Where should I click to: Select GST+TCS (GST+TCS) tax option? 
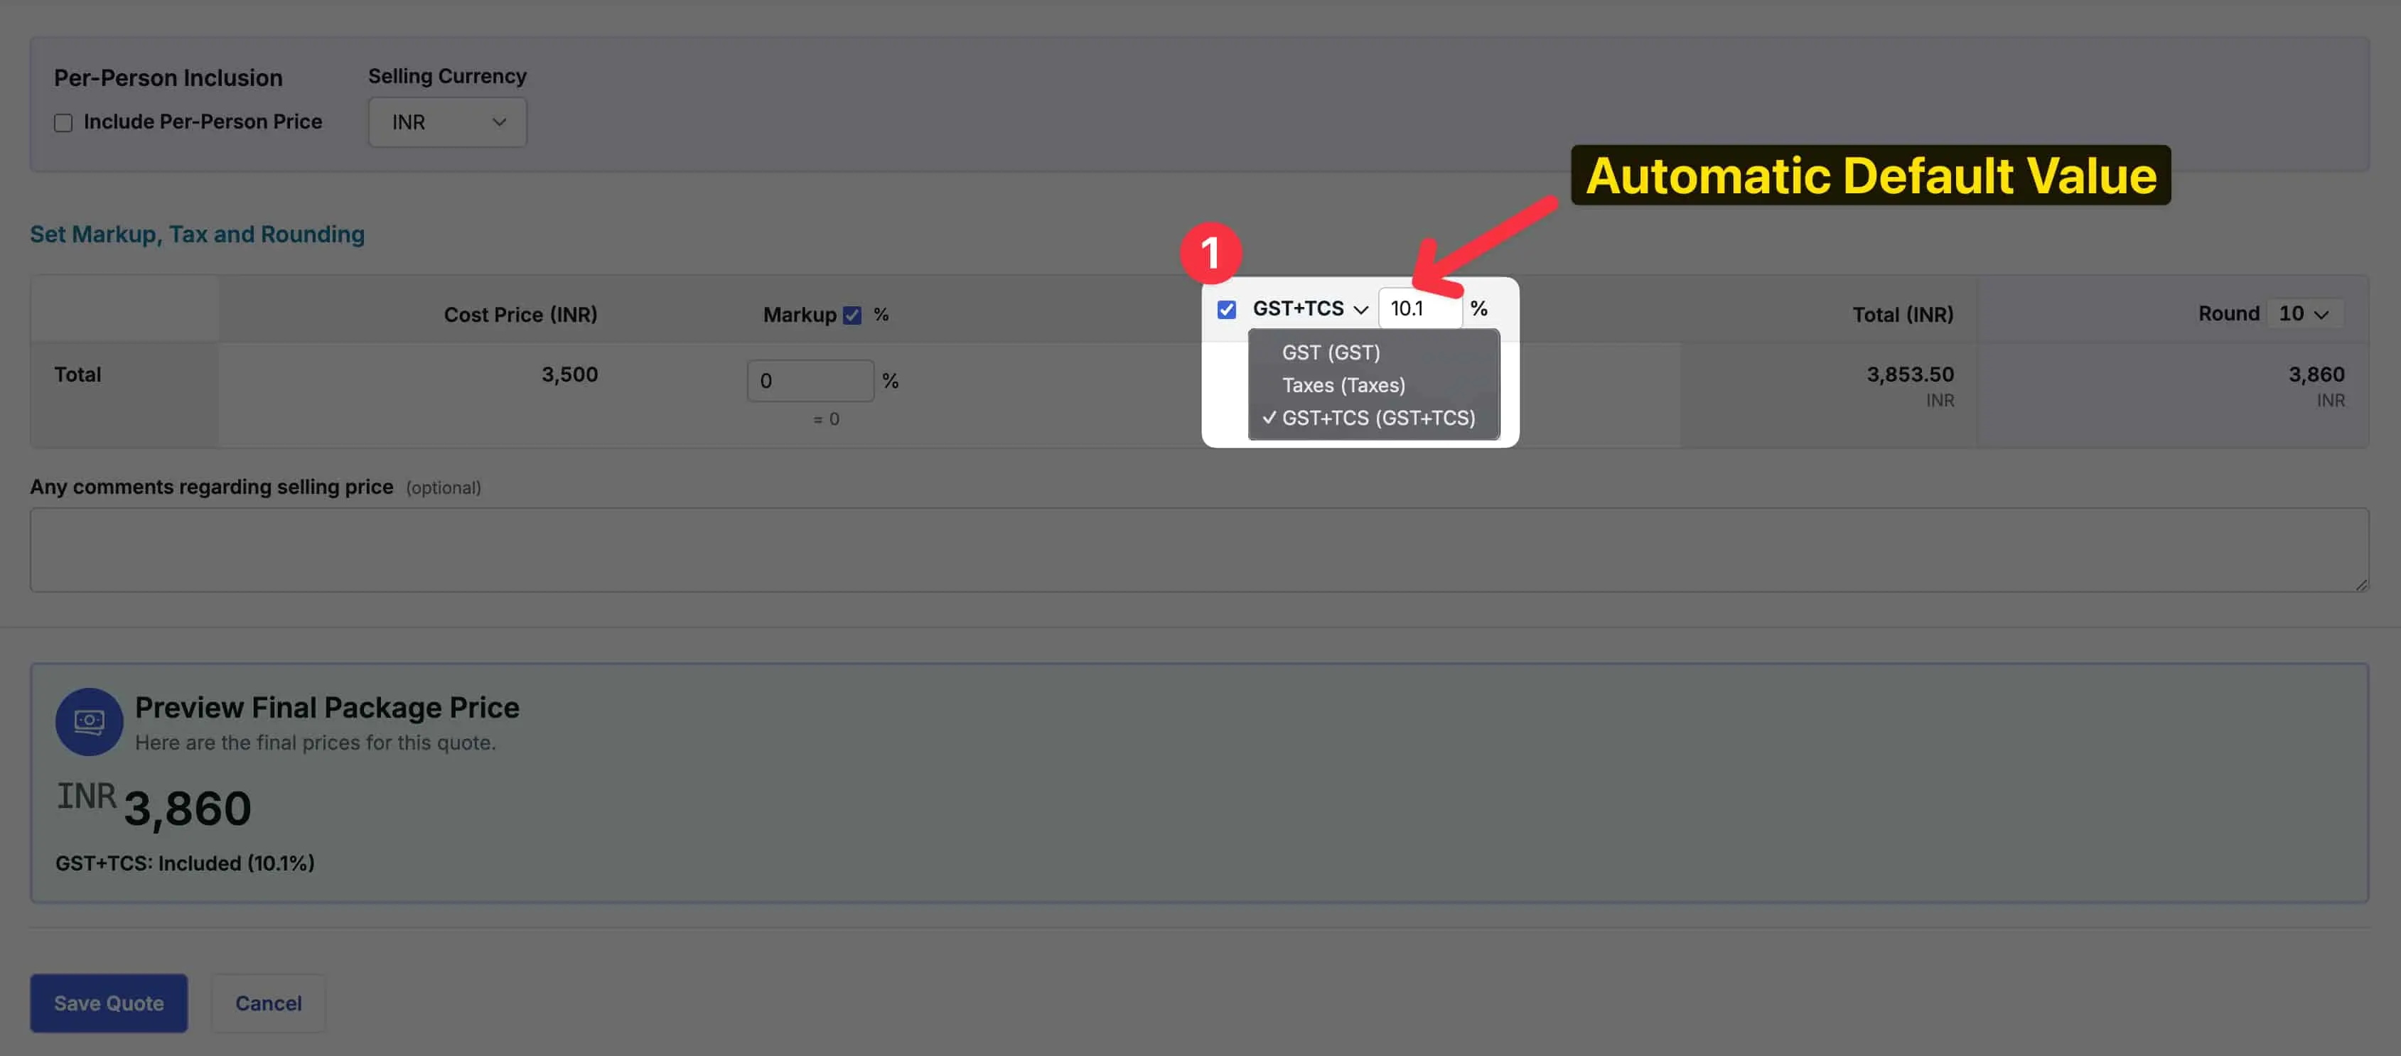pos(1377,416)
